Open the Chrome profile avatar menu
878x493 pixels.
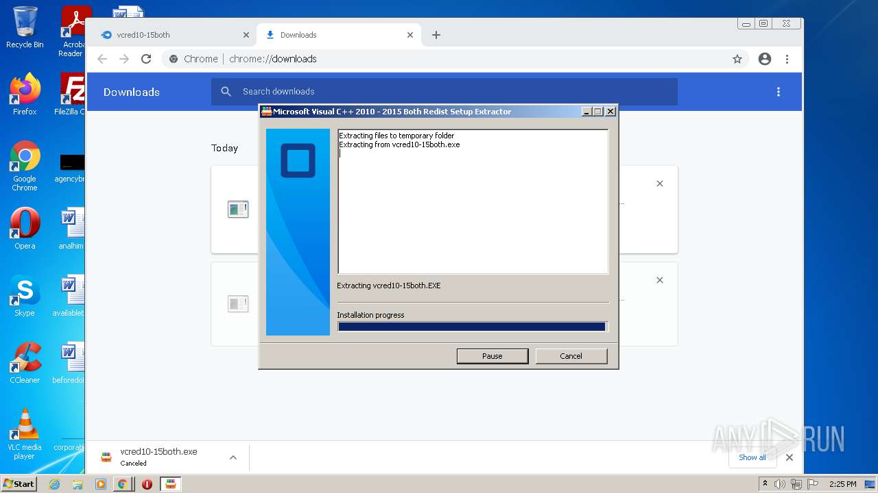coord(765,59)
